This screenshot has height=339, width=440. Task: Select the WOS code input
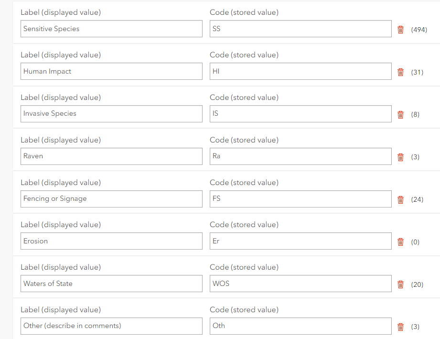300,284
